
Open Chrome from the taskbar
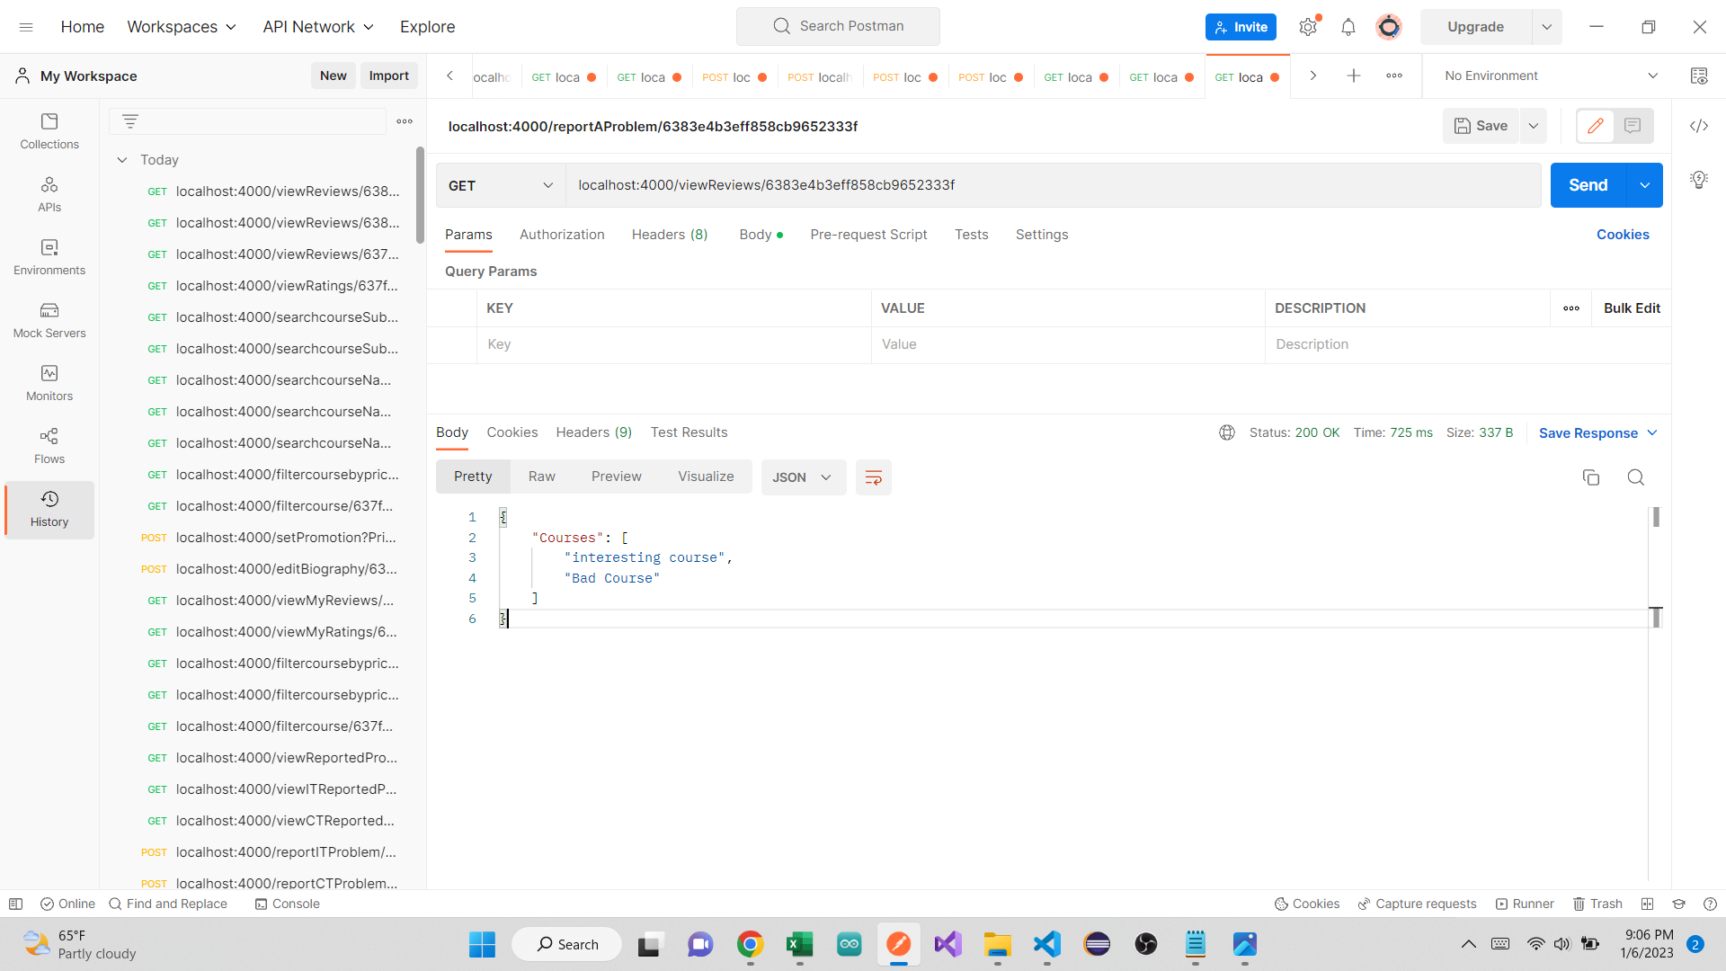[751, 944]
